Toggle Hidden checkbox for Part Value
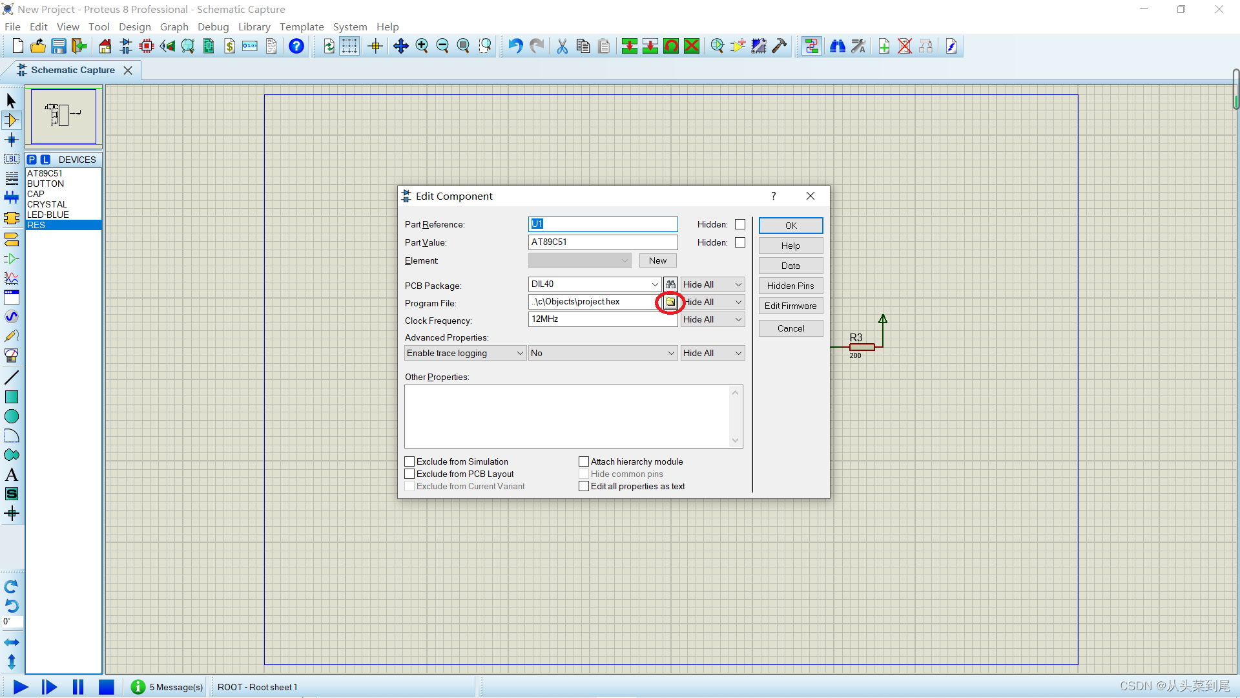This screenshot has width=1240, height=698. [740, 242]
